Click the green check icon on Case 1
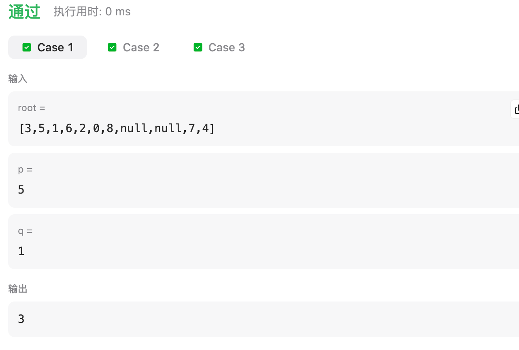519x350 pixels. click(x=27, y=47)
